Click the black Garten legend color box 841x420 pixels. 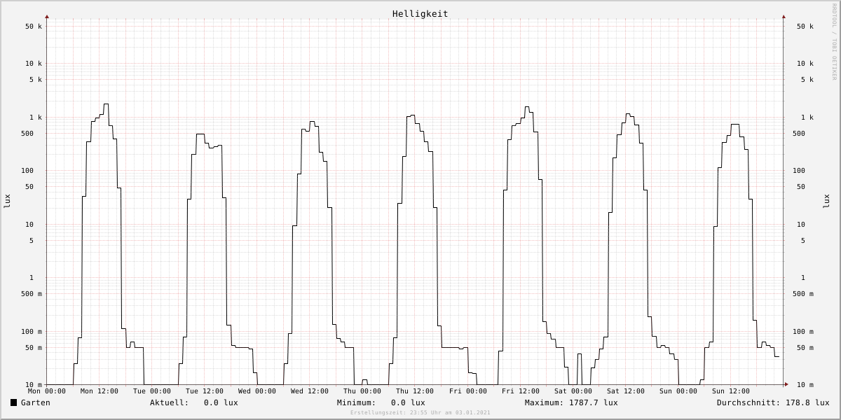pyautogui.click(x=13, y=402)
